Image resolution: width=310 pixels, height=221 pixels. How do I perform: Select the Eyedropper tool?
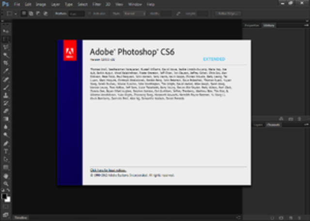6,71
